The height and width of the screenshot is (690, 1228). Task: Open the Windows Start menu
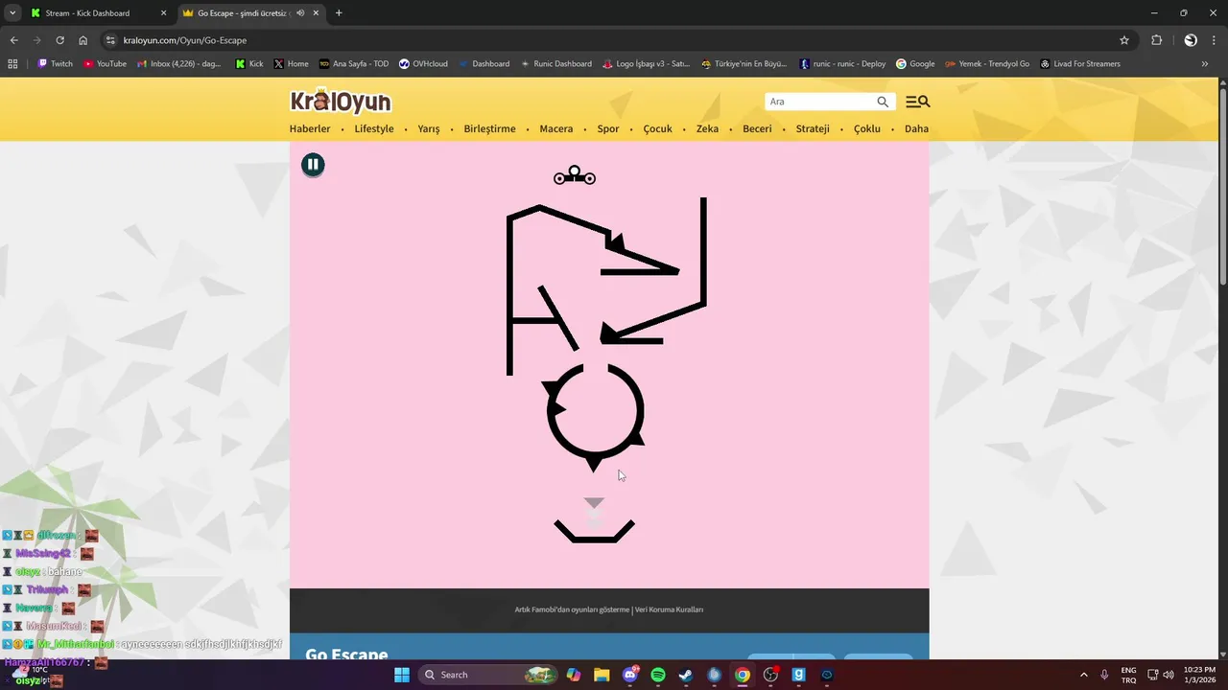[402, 675]
